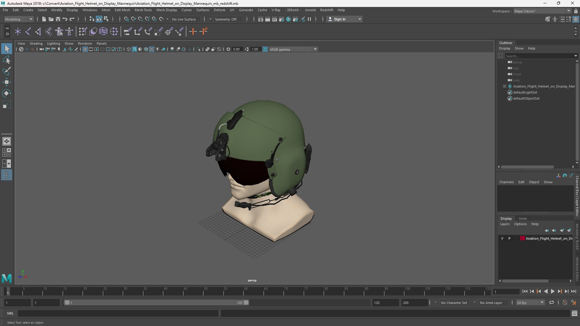Expand Aviation_Flight_Helmet node in Outliner

[x=504, y=86]
